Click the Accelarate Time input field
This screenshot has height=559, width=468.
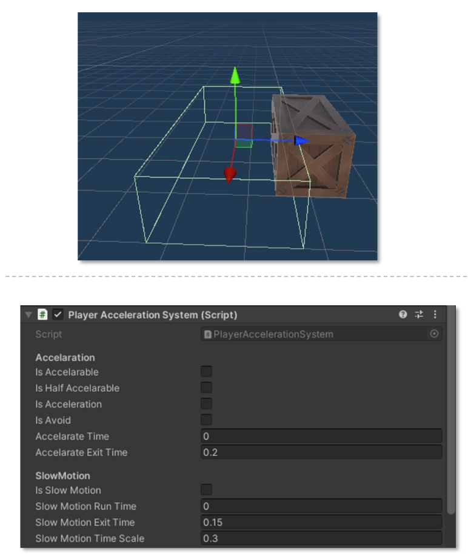pyautogui.click(x=321, y=436)
